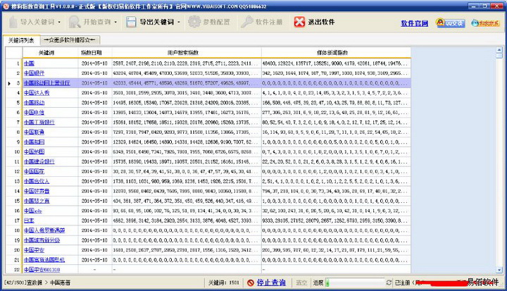Viewport: 507px width, 291px height.
Task: Open 参数配置 gear icon
Action: click(x=194, y=22)
